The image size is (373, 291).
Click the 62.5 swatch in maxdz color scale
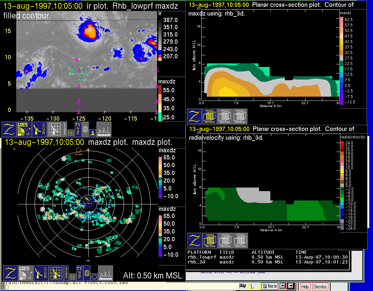(x=342, y=20)
